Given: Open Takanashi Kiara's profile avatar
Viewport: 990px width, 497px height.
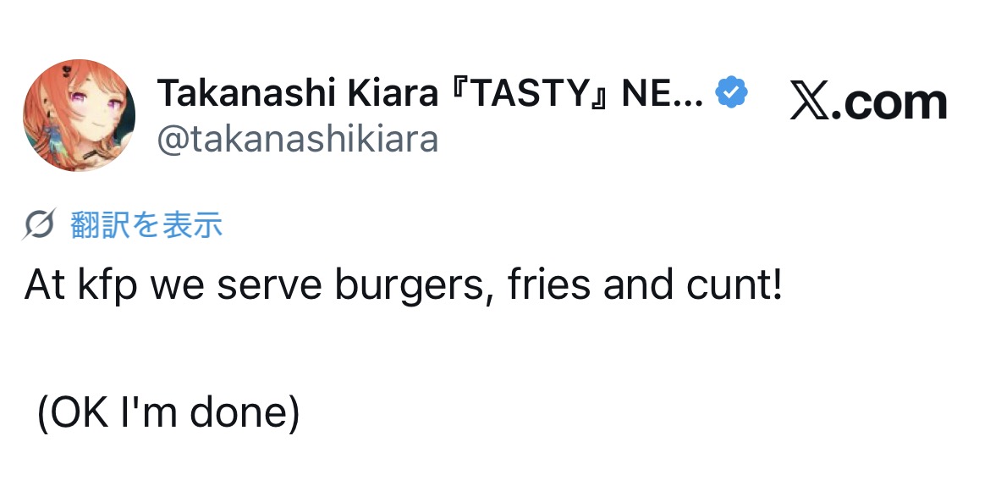Looking at the screenshot, I should coord(79,115).
